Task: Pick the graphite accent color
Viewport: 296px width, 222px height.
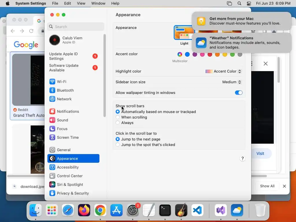Action: [240, 55]
